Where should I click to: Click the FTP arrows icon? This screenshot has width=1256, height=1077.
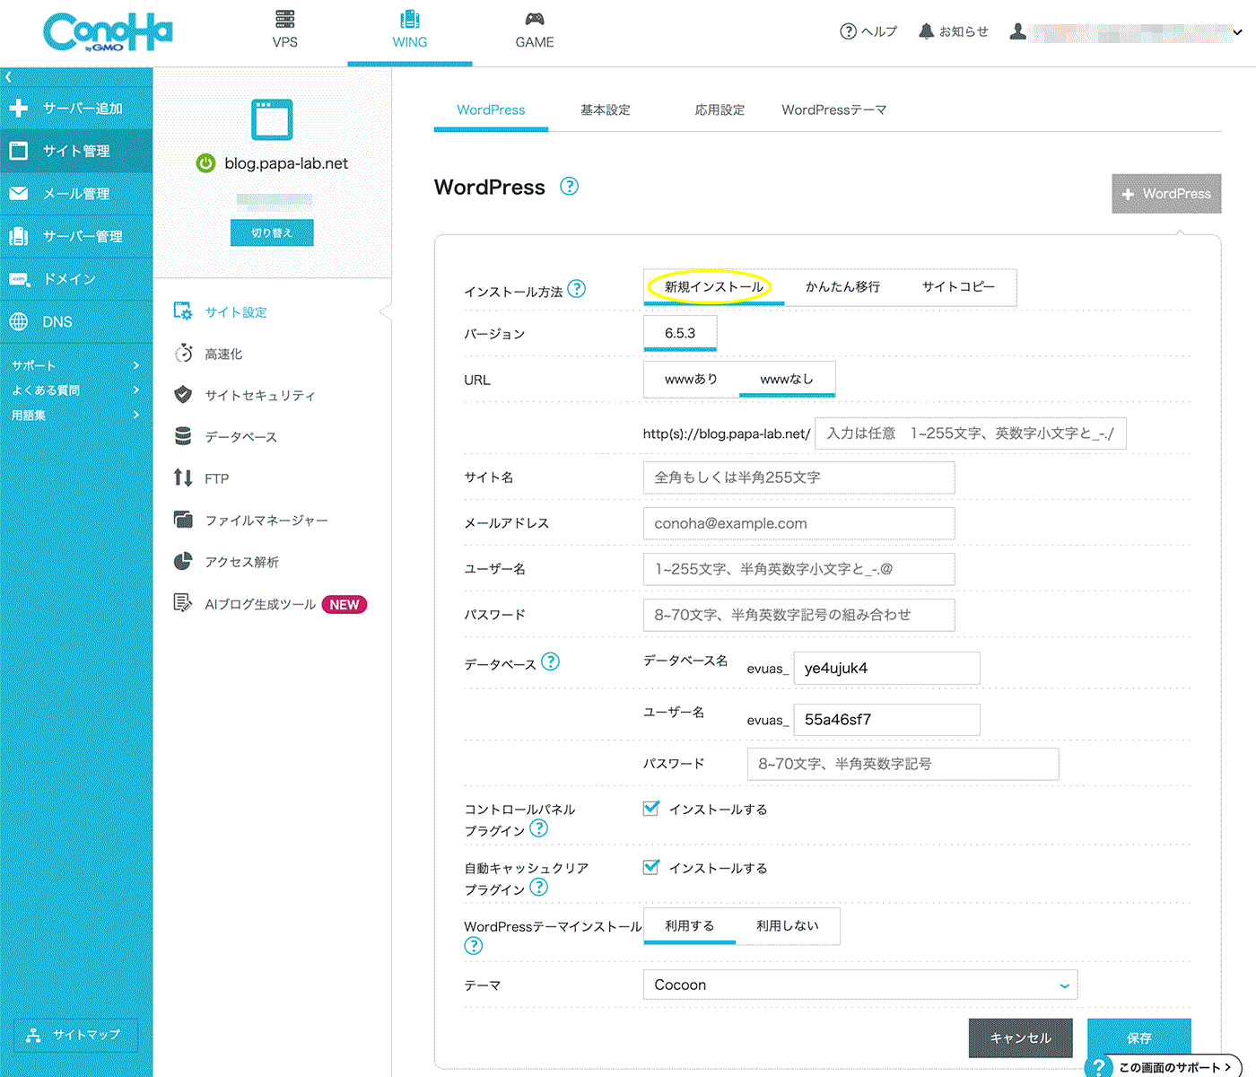click(183, 478)
